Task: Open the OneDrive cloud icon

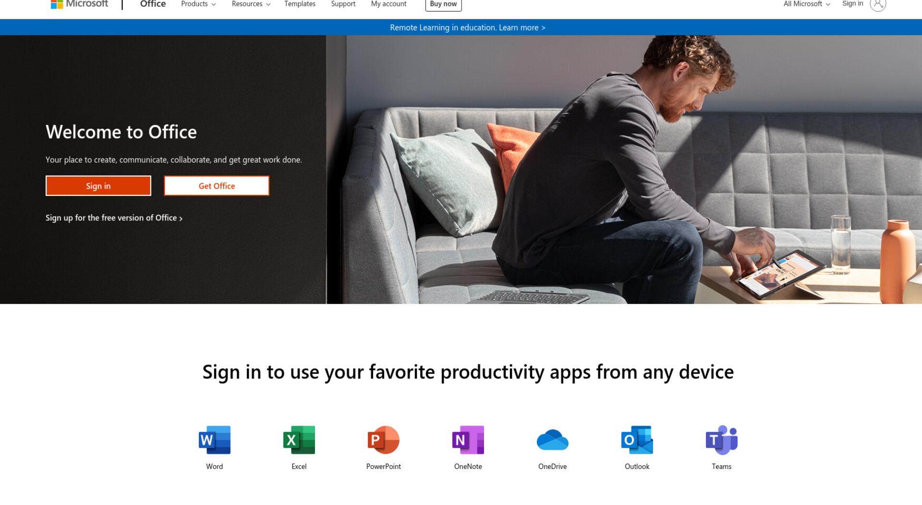Action: tap(553, 440)
